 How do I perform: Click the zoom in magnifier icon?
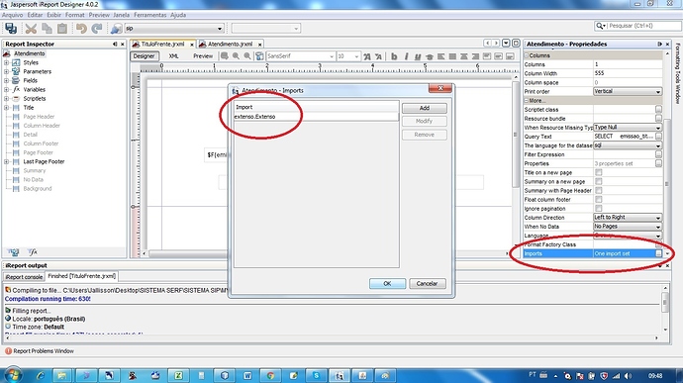coord(236,56)
